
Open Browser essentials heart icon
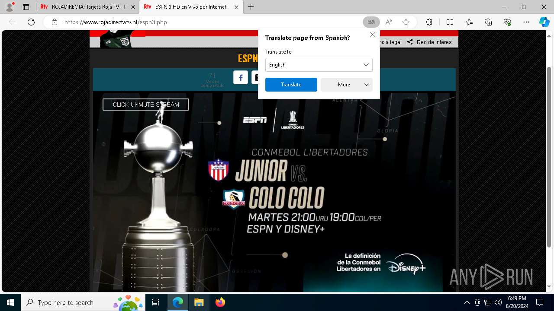pyautogui.click(x=507, y=22)
